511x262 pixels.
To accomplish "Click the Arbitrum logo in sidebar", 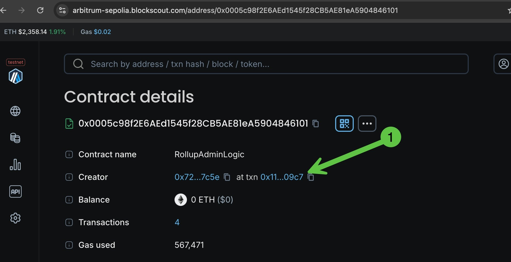I will 15,76.
